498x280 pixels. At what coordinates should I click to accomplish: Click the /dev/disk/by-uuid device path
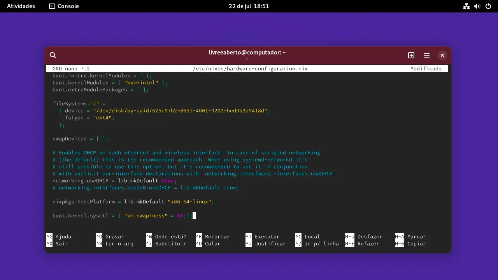tap(180, 110)
